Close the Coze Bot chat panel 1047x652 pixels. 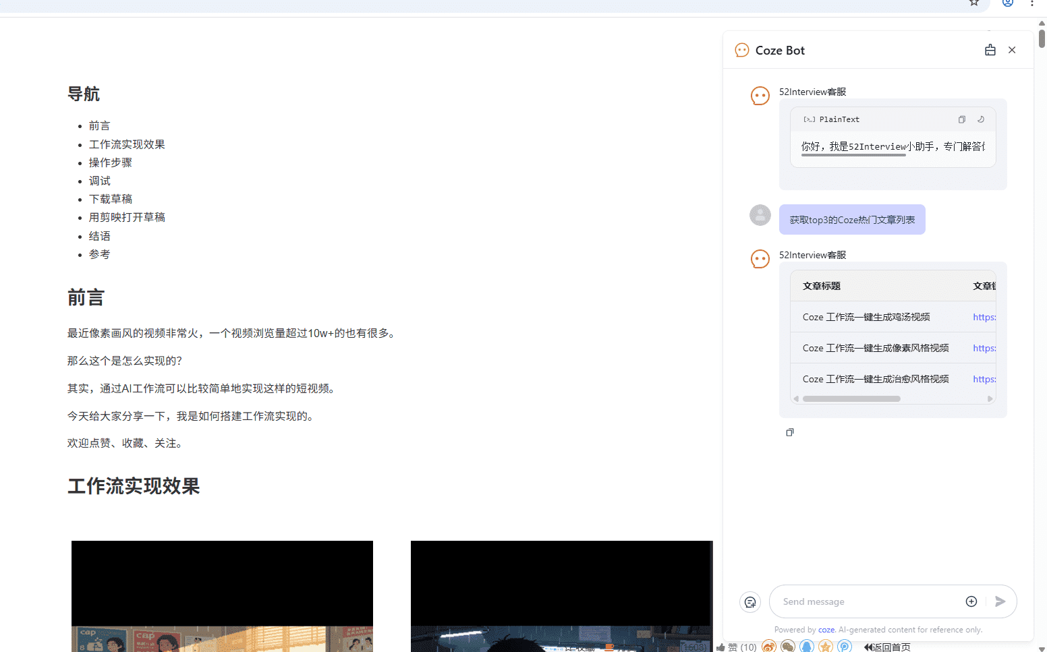click(1012, 50)
